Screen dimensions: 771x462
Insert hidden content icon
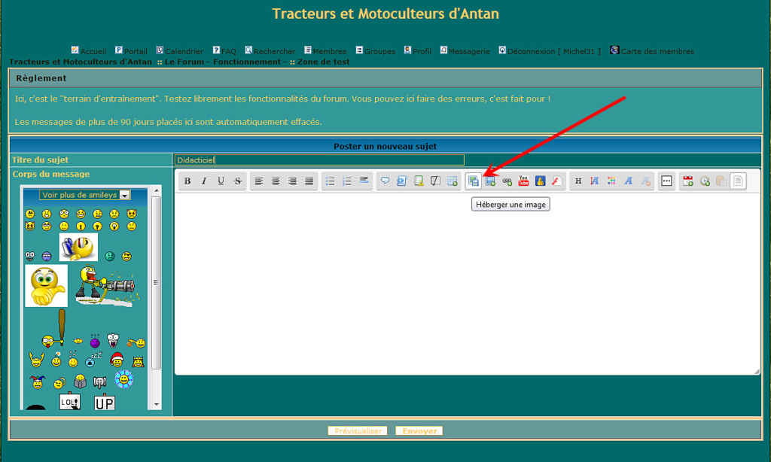point(435,181)
